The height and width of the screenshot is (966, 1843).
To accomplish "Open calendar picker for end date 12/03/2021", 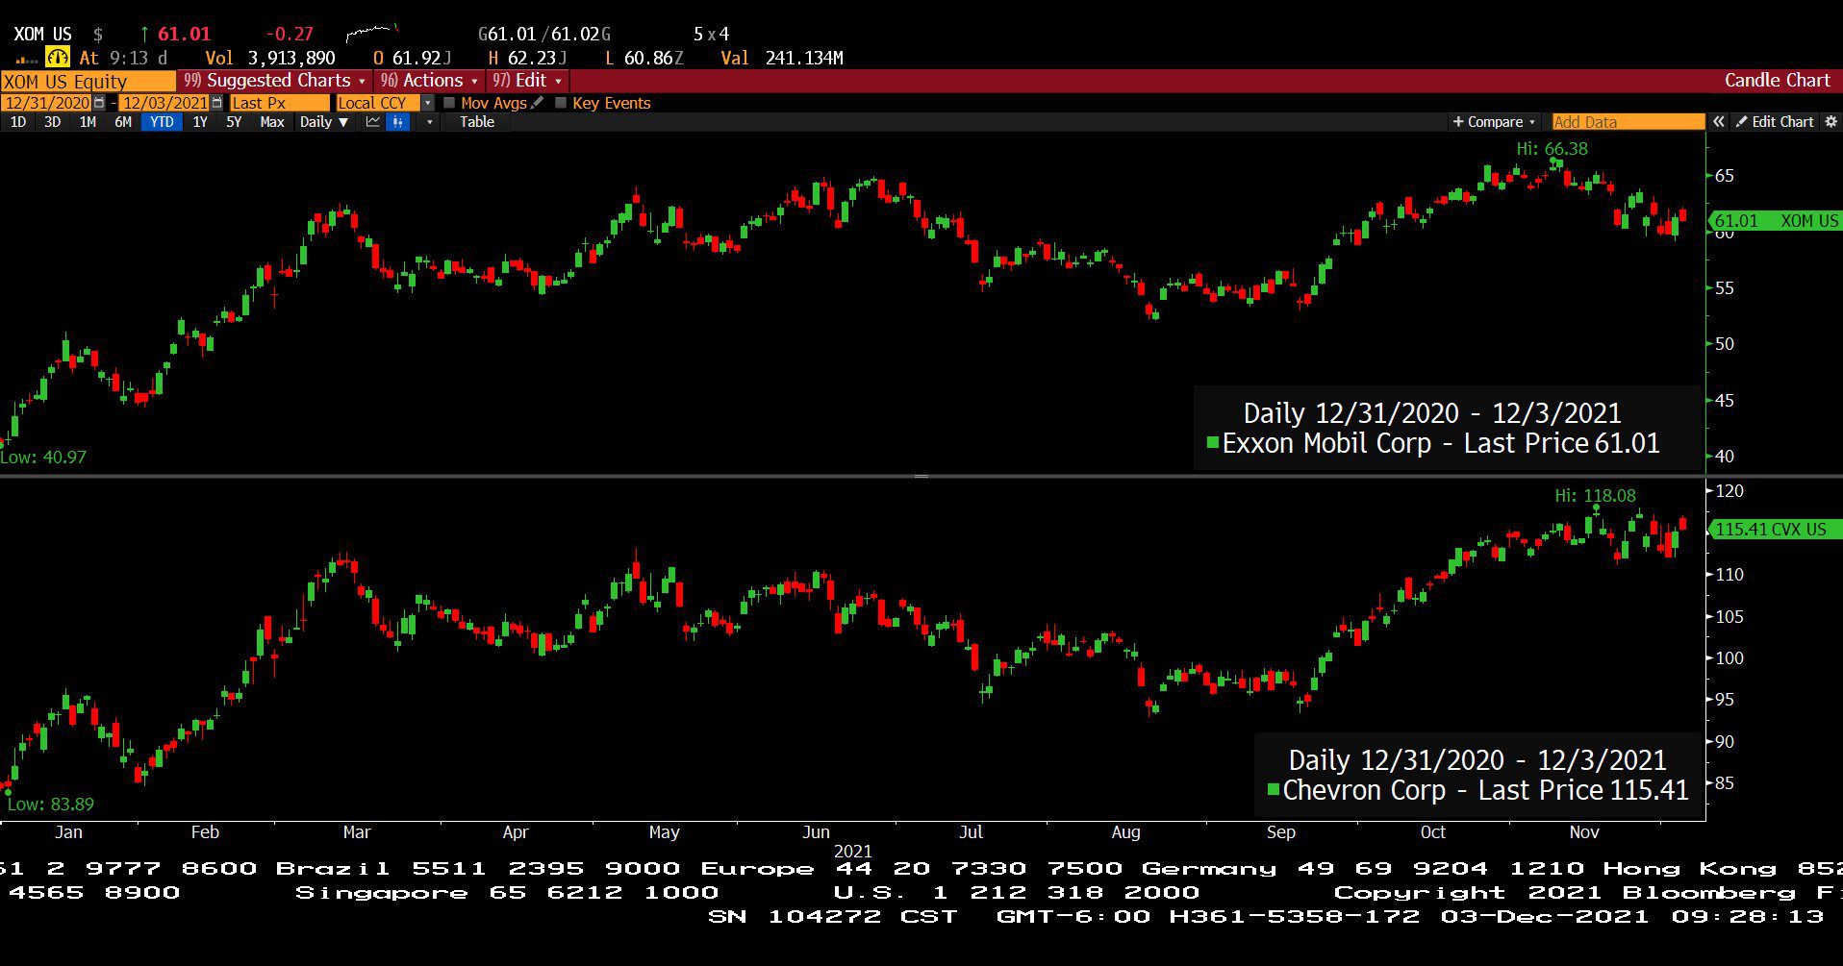I will [x=216, y=103].
